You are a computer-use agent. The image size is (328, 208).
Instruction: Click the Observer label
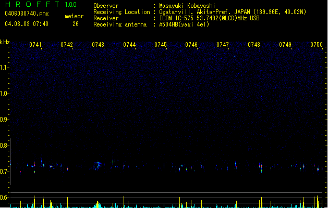pyautogui.click(x=106, y=6)
